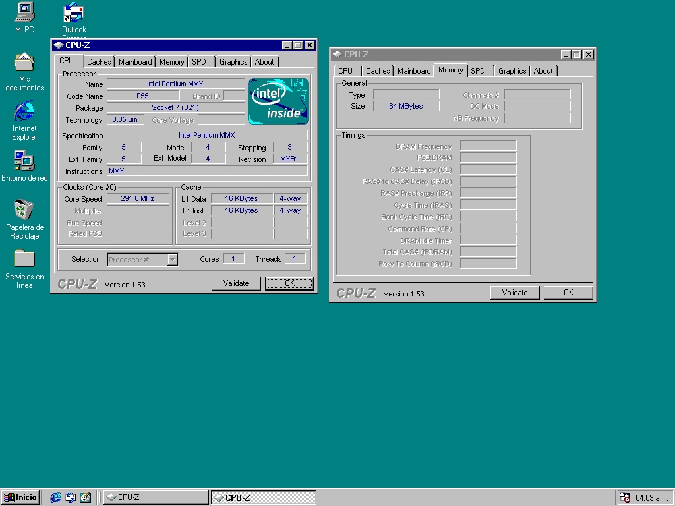The width and height of the screenshot is (675, 506).
Task: Click the L1 Data 16 KBytes value
Action: click(x=241, y=198)
